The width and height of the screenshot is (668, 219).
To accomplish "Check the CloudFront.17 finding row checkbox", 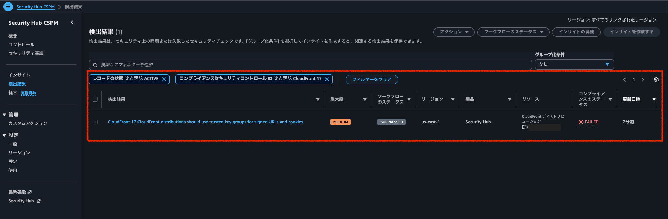I will pos(95,122).
